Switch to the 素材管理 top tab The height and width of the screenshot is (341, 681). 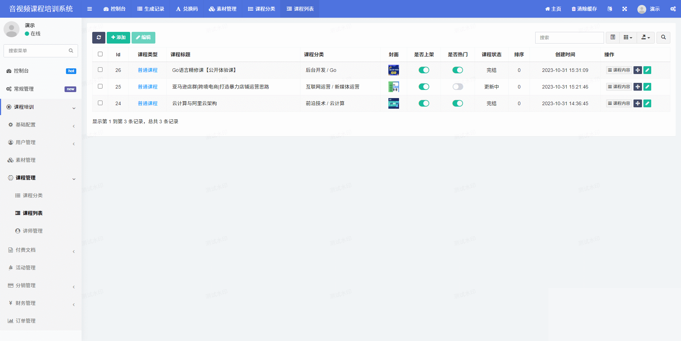(x=223, y=9)
